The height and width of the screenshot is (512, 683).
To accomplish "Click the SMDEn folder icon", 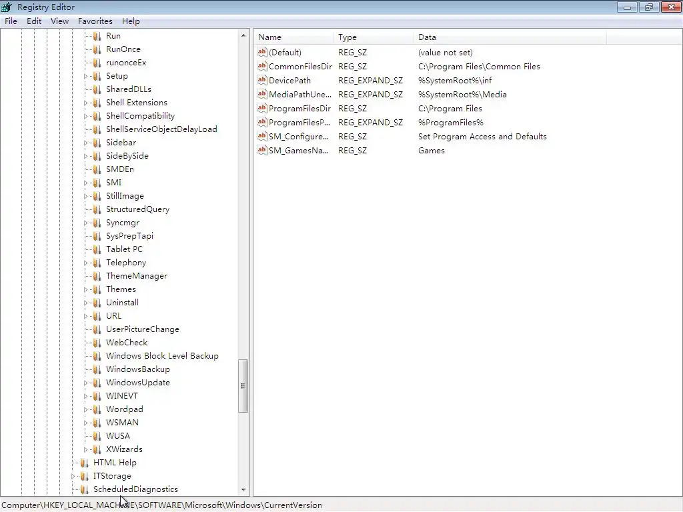I will [x=97, y=169].
